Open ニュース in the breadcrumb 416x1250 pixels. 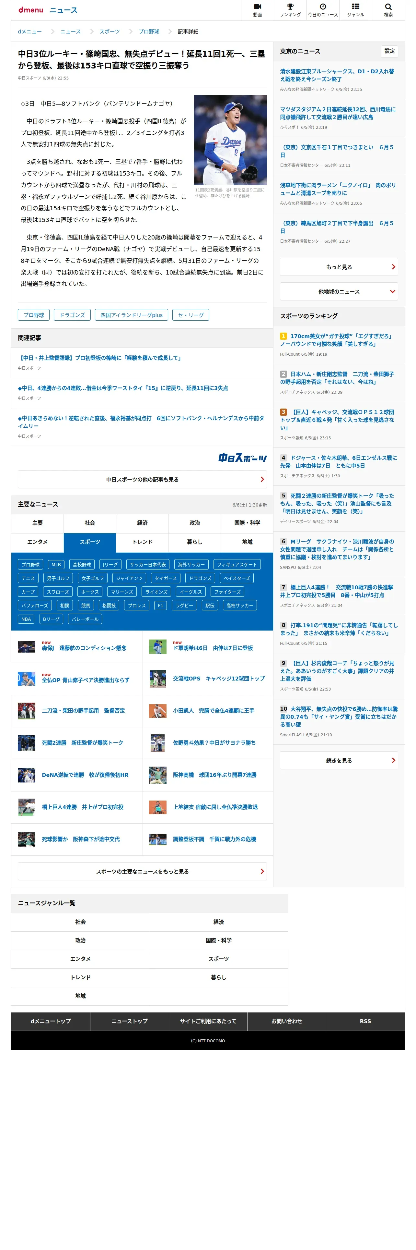click(70, 31)
